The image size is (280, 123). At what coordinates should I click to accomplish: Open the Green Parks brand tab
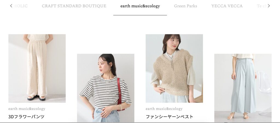pyautogui.click(x=186, y=6)
